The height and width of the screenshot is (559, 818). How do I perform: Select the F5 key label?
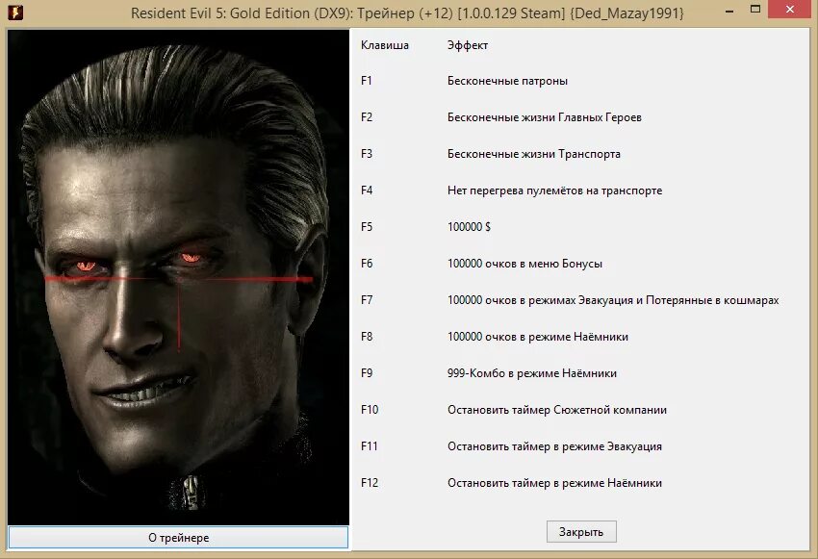(x=367, y=227)
